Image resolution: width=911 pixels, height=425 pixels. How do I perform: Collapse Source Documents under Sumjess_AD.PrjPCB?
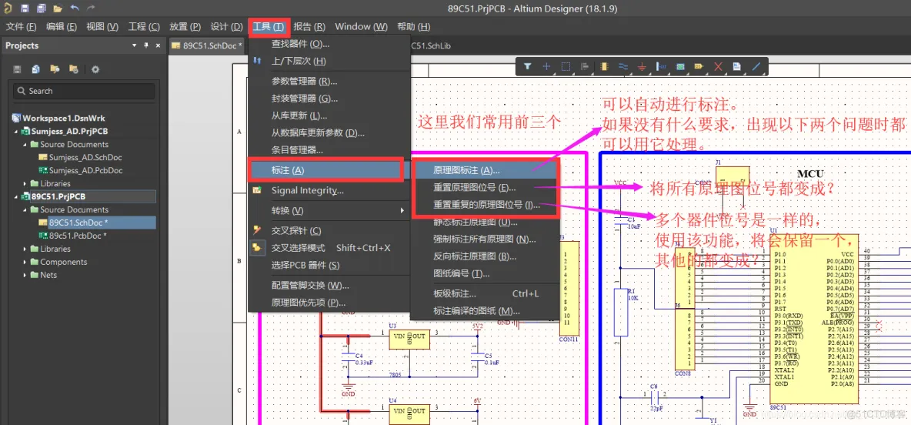[x=25, y=144]
